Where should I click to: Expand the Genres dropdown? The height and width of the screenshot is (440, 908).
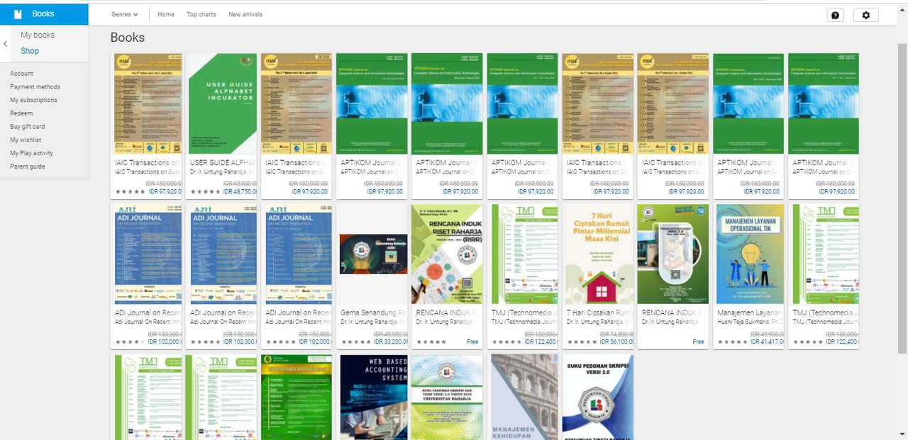(125, 14)
